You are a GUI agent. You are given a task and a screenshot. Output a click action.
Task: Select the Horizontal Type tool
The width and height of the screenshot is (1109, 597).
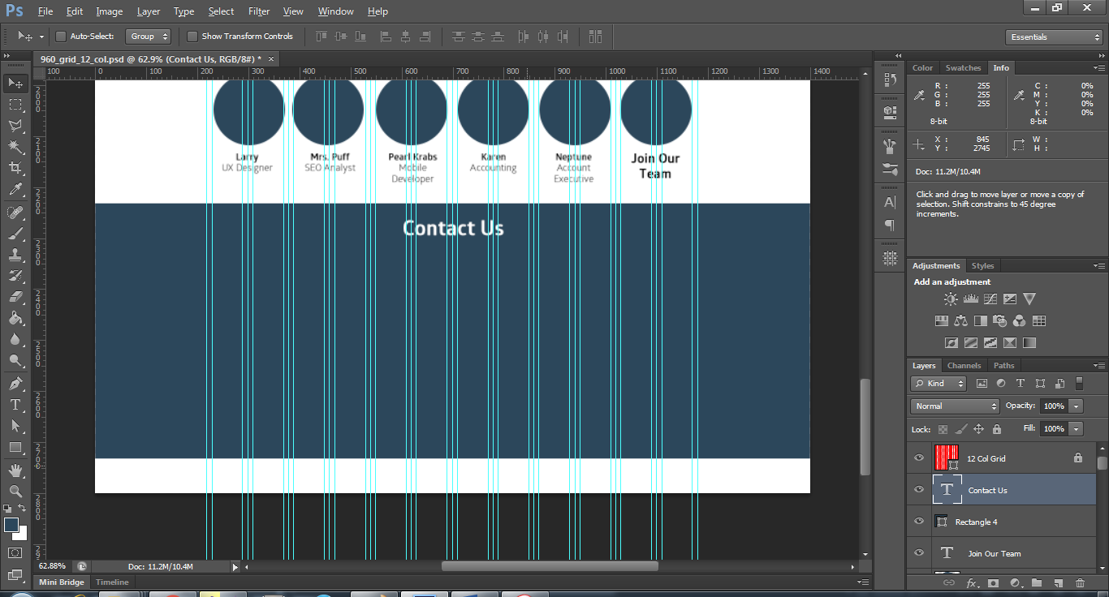tap(15, 404)
